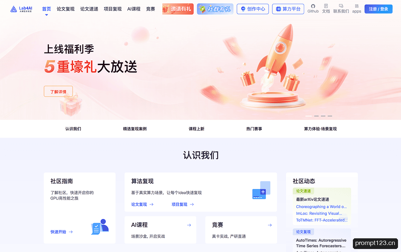
Task: Select the third carousel indicator
Action: point(323,116)
